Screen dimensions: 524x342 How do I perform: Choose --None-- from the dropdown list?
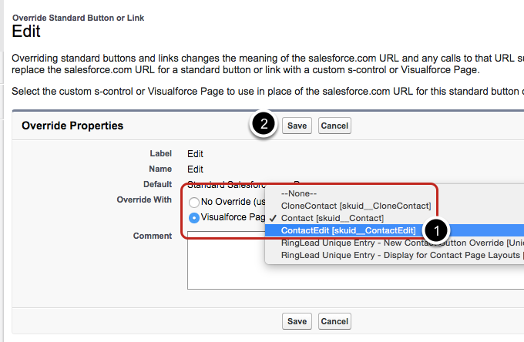300,194
